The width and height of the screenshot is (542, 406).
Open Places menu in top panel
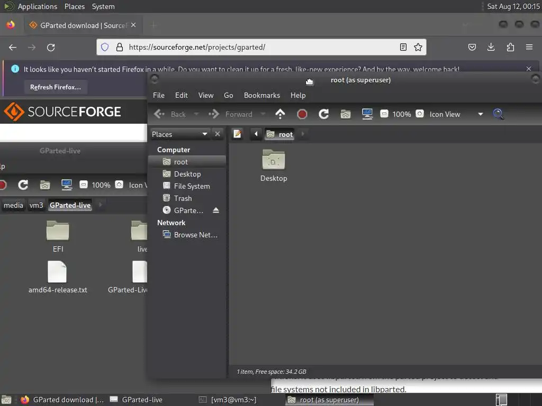coord(75,6)
